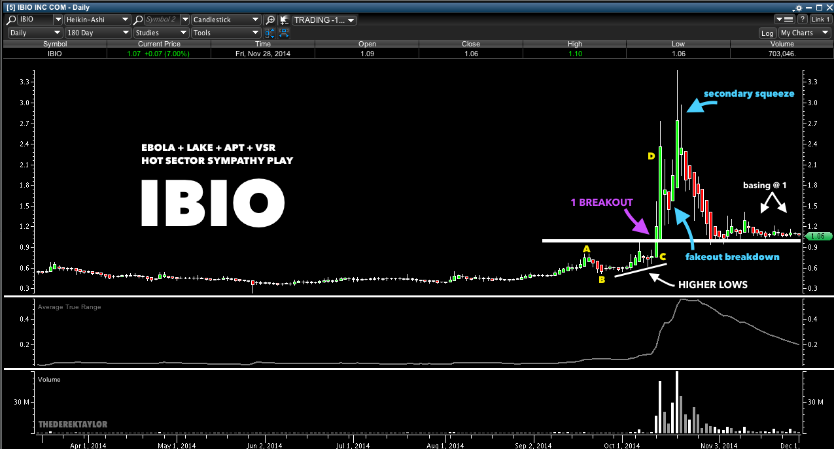834x449 pixels.
Task: Click the Nov 3, 2014 date axis label
Action: point(718,445)
